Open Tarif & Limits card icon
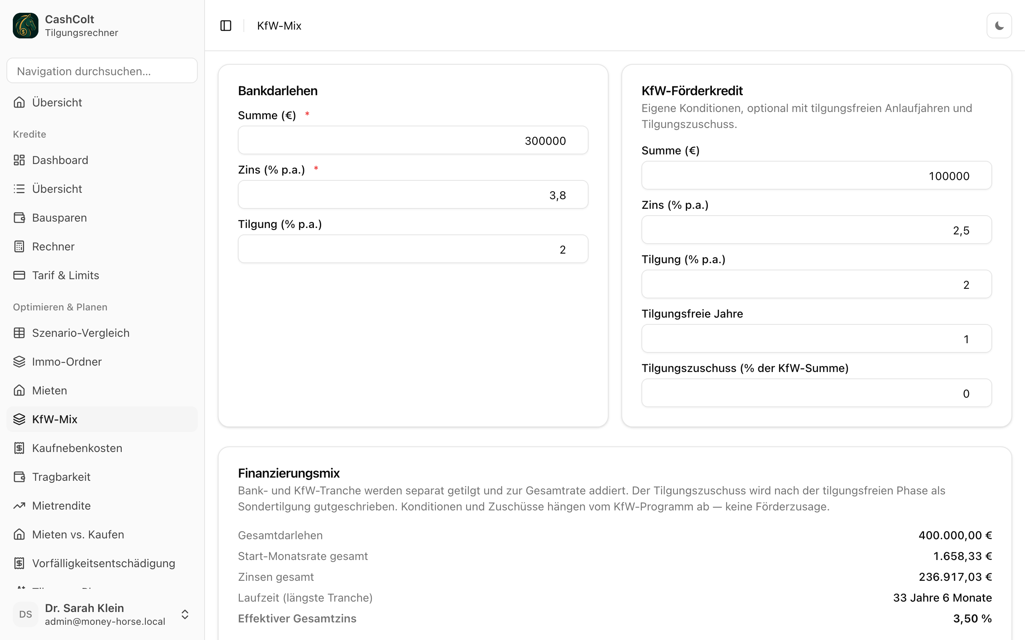The image size is (1025, 640). pyautogui.click(x=19, y=275)
